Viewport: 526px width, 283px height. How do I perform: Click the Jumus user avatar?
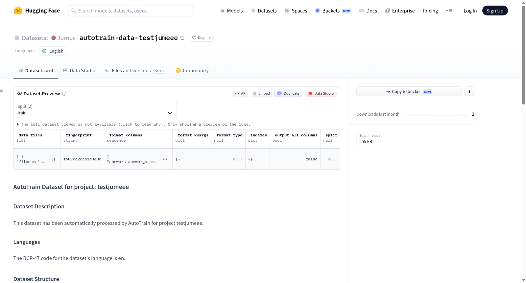[x=54, y=38]
